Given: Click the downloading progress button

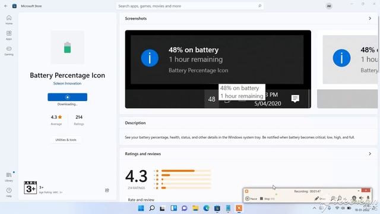Looking at the screenshot, I should (67, 97).
